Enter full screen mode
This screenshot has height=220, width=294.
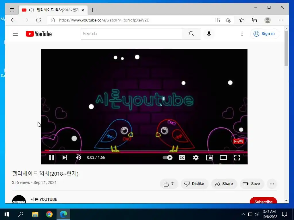tap(237, 158)
